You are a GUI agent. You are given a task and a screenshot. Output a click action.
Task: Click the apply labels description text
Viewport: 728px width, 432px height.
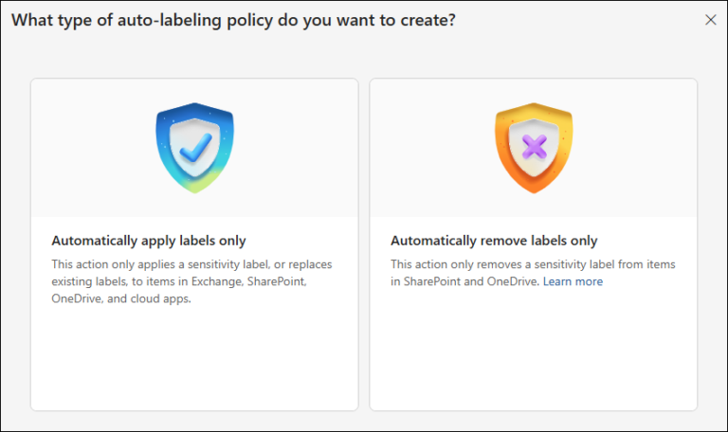[x=191, y=281]
